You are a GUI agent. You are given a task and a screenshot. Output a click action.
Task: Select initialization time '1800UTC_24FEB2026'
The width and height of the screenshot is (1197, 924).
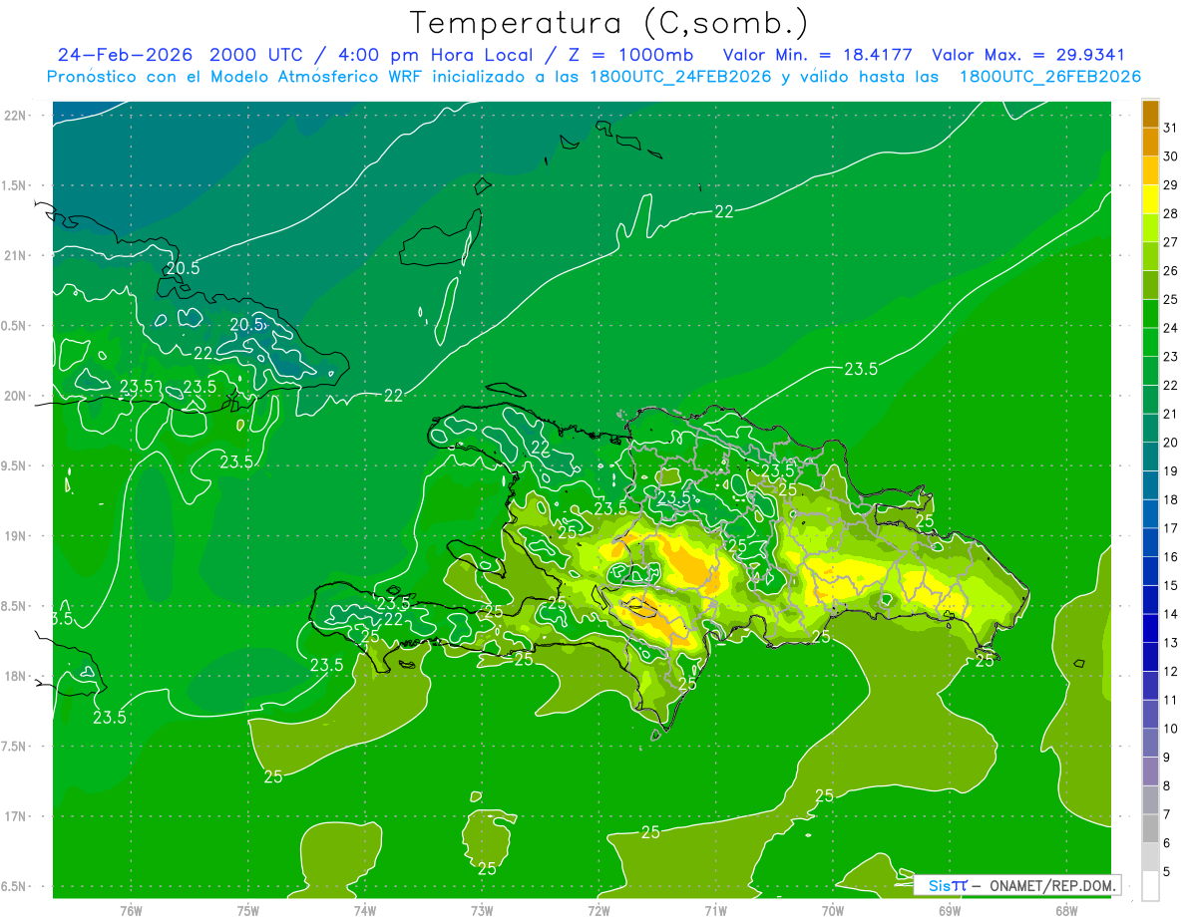(x=678, y=77)
